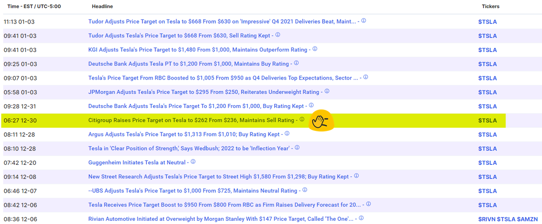
Task: Click info icon after Wedbush 'Inflection Year' headline
Action: (297, 147)
